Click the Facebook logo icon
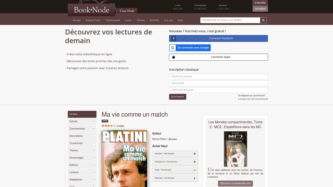The width and height of the screenshot is (333, 187). click(x=173, y=39)
